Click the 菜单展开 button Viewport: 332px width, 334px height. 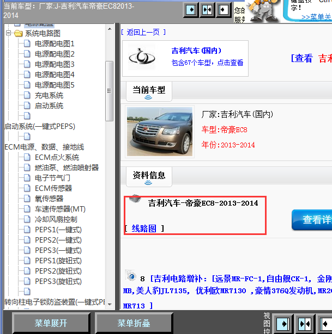pyautogui.click(x=51, y=323)
